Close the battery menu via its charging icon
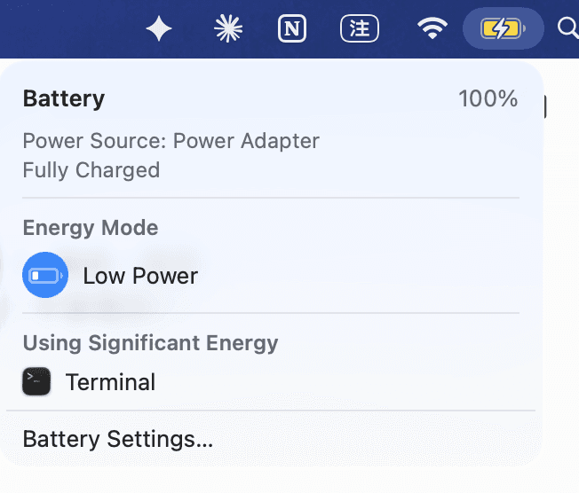 click(503, 28)
